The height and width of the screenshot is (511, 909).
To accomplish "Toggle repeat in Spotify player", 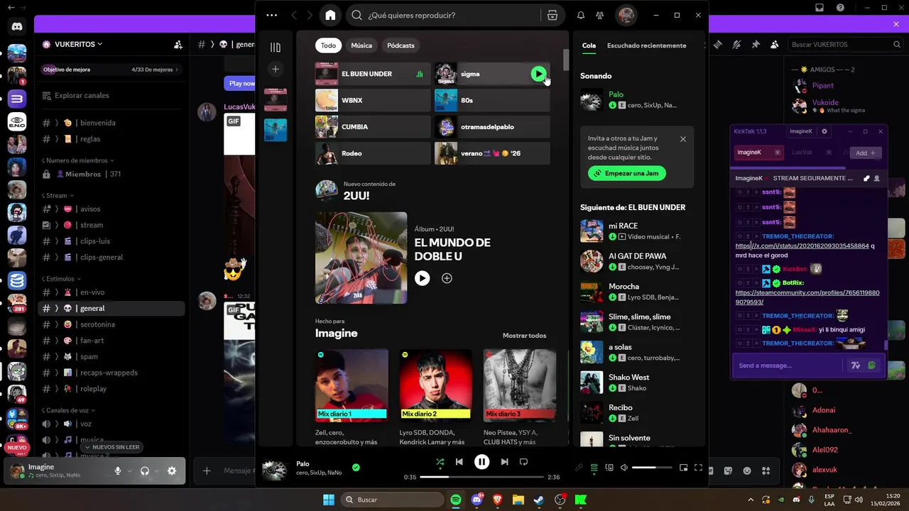I will pos(523,462).
